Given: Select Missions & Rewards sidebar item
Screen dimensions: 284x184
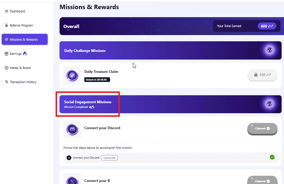Looking at the screenshot, I should pos(25,39).
